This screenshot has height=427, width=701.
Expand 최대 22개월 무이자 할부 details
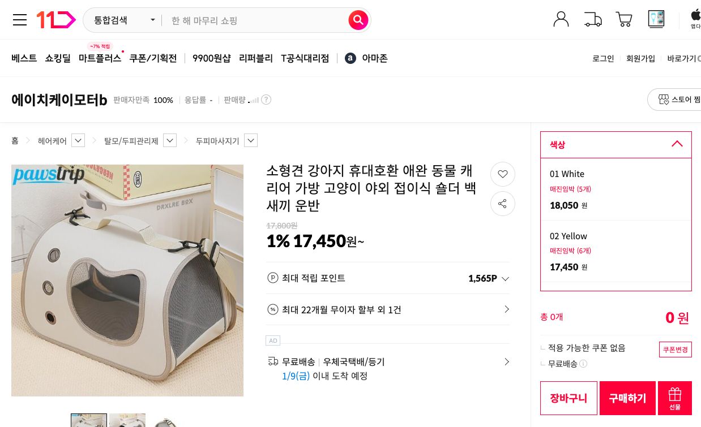[507, 309]
